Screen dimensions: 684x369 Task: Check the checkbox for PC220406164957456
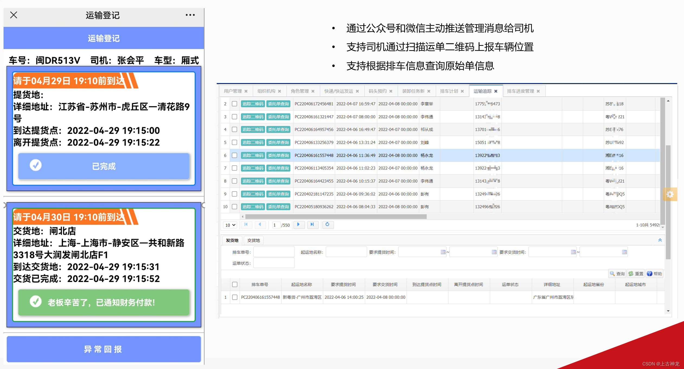coord(234,129)
